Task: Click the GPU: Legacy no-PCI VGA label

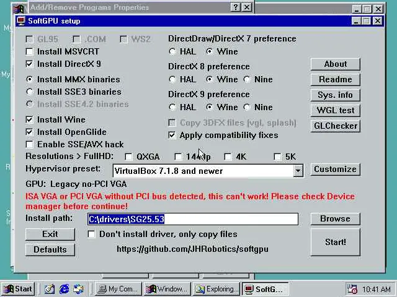Action: [x=76, y=184]
